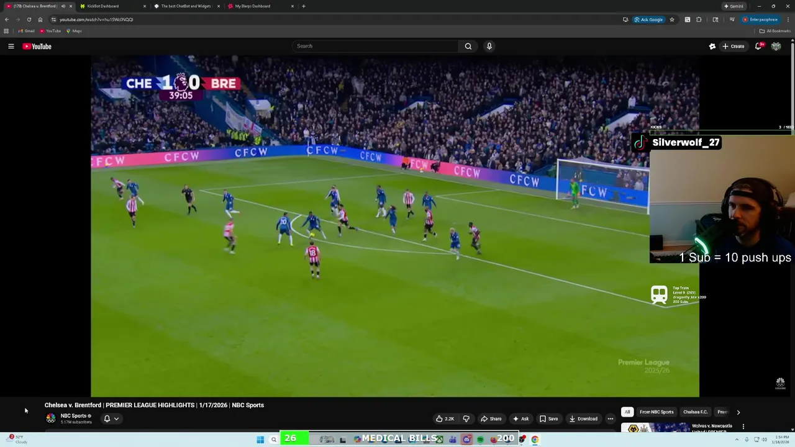The image size is (795, 447).
Task: Mute the YouTube tab audio icon
Action: (63, 6)
